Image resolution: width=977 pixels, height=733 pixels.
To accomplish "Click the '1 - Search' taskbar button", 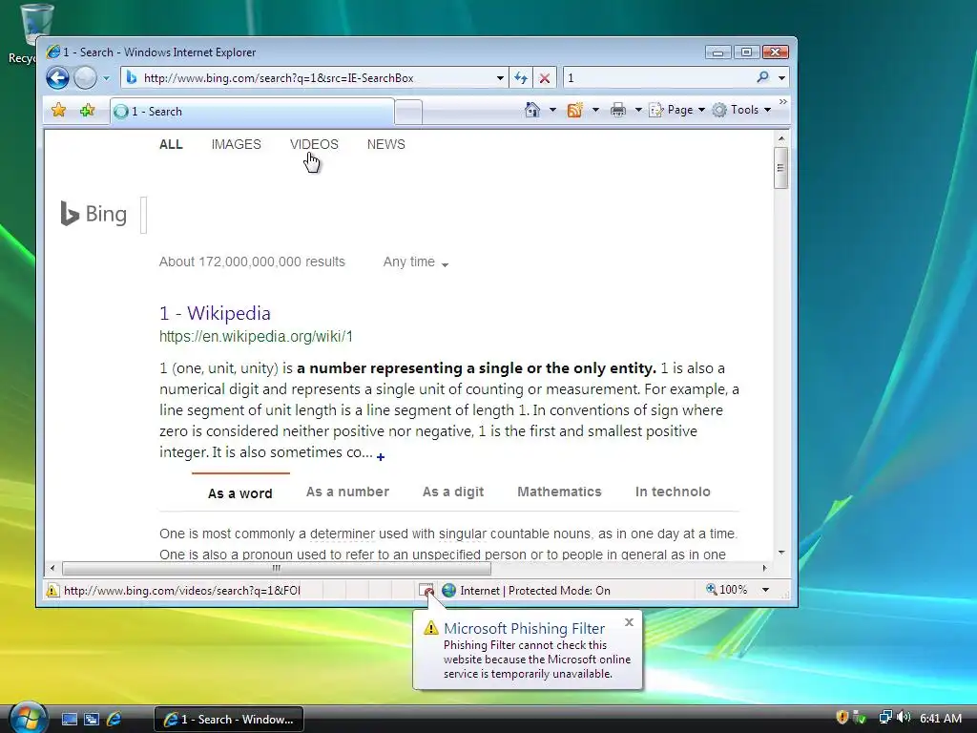I will click(x=229, y=720).
